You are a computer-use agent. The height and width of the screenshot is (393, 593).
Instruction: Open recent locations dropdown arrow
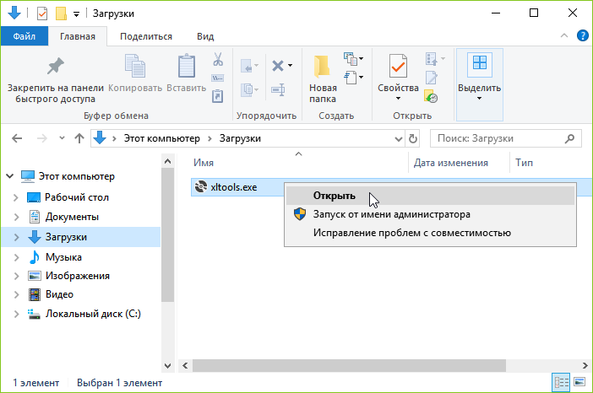[x=62, y=138]
